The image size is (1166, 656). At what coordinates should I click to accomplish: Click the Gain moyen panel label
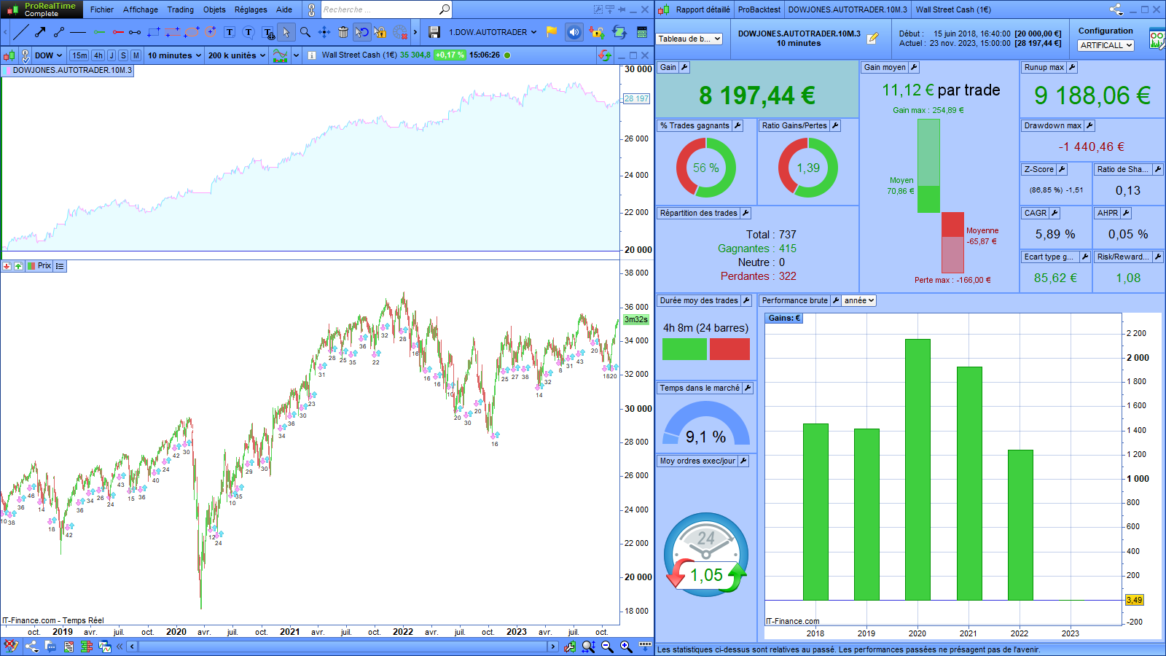885,67
